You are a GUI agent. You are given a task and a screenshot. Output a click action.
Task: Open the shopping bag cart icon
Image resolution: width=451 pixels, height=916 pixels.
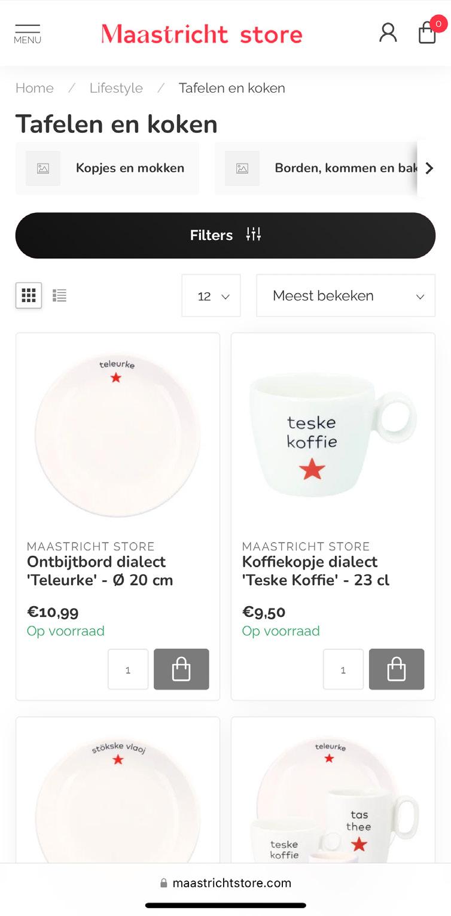pos(427,33)
